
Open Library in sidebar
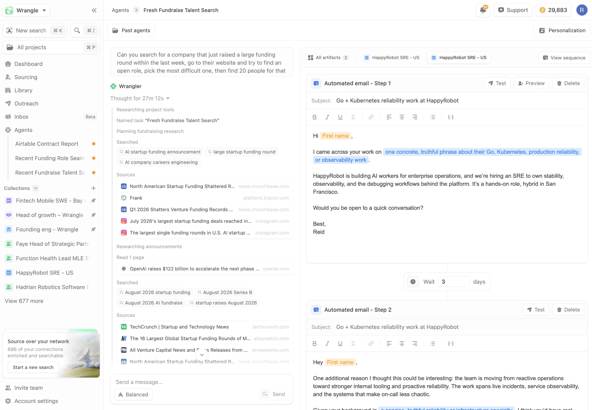click(23, 91)
